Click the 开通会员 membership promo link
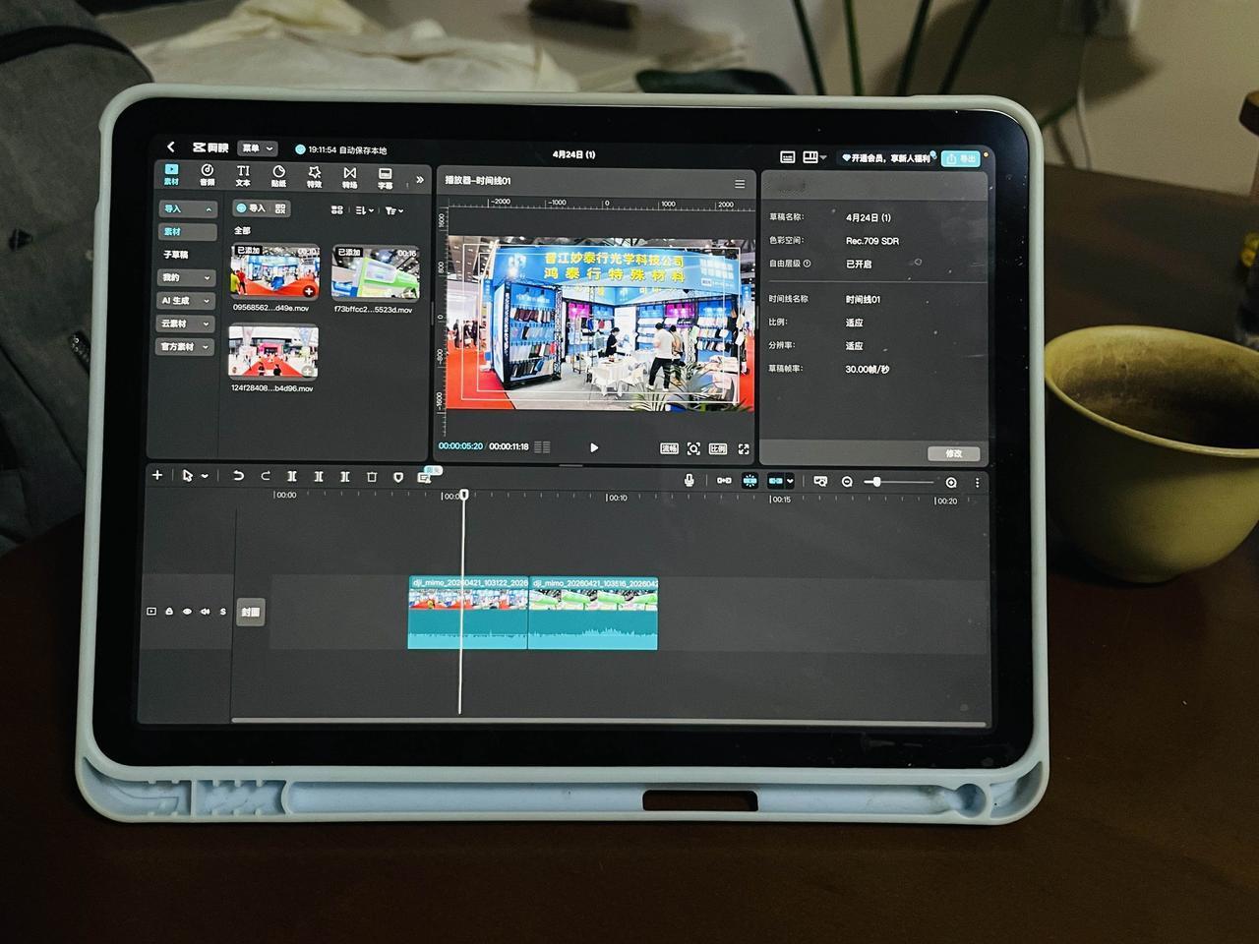Screen dimensions: 1259x944 (x=886, y=158)
